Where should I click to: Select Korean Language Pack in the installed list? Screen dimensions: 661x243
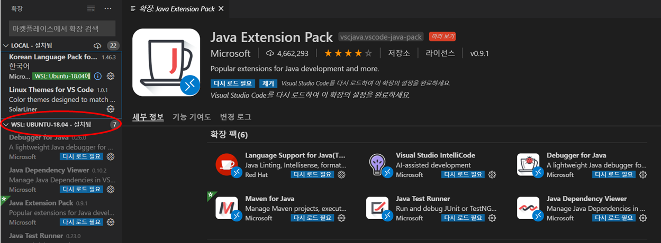tap(61, 67)
